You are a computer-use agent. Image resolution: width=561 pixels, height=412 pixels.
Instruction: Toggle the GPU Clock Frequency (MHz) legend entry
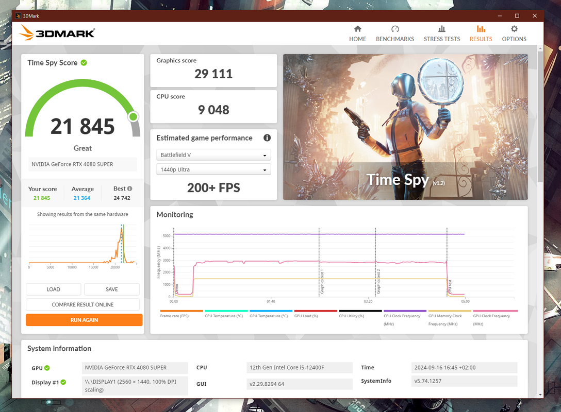pyautogui.click(x=495, y=318)
